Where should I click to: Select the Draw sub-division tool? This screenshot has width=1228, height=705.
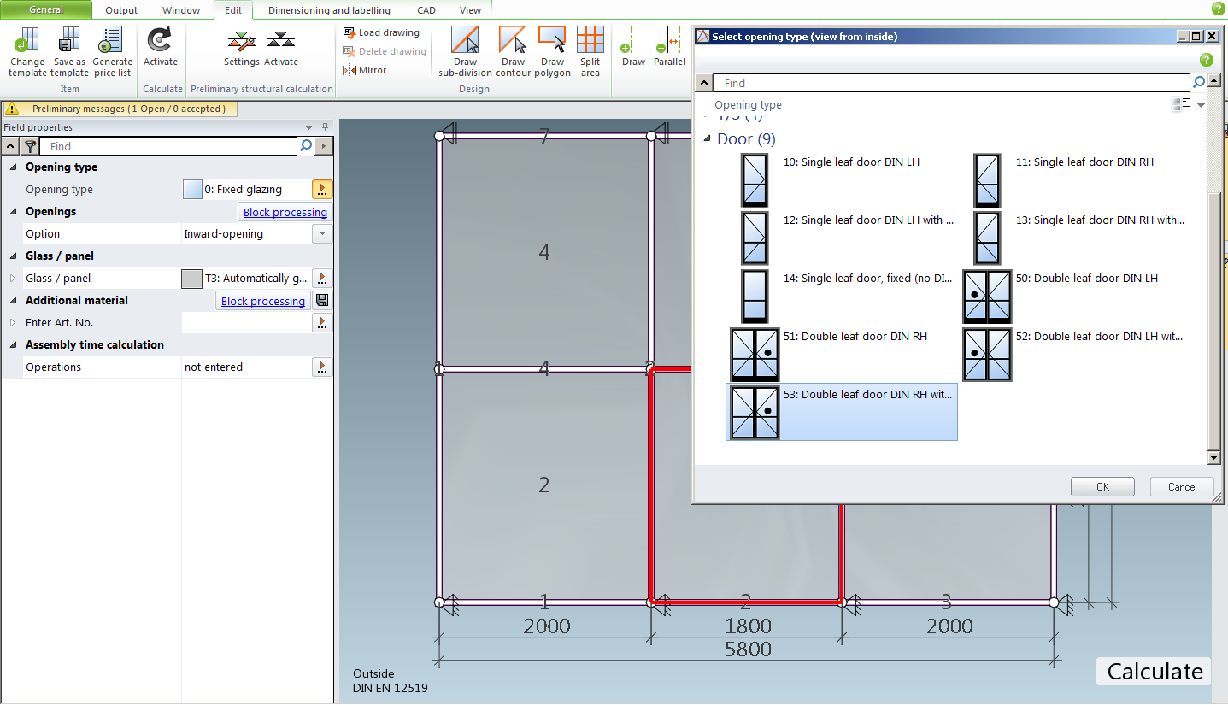465,51
